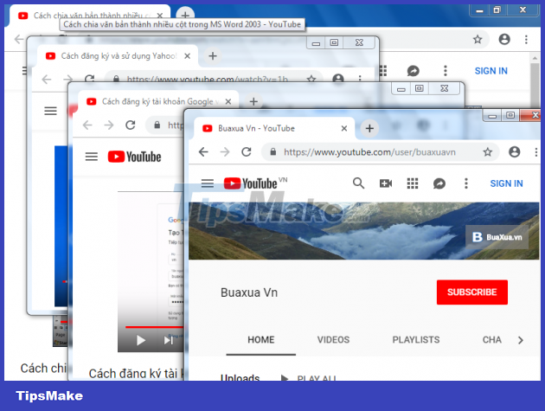Switch to the VIDEOS channel tab
Image resolution: width=545 pixels, height=411 pixels.
click(x=333, y=340)
